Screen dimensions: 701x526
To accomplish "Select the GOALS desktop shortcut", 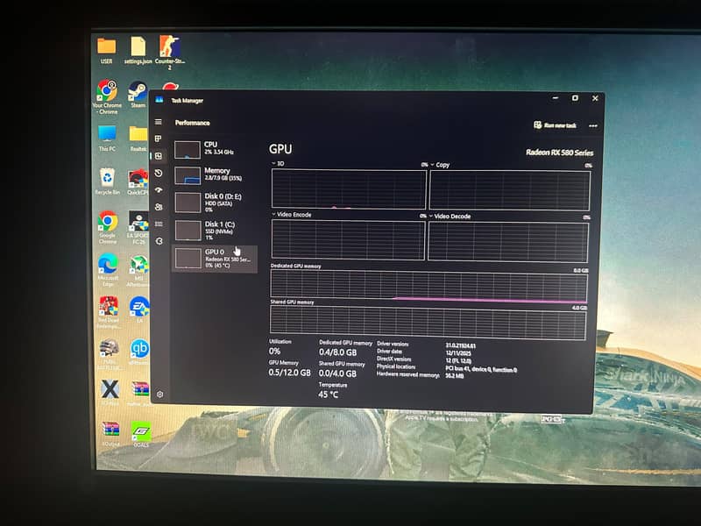I will (x=141, y=434).
